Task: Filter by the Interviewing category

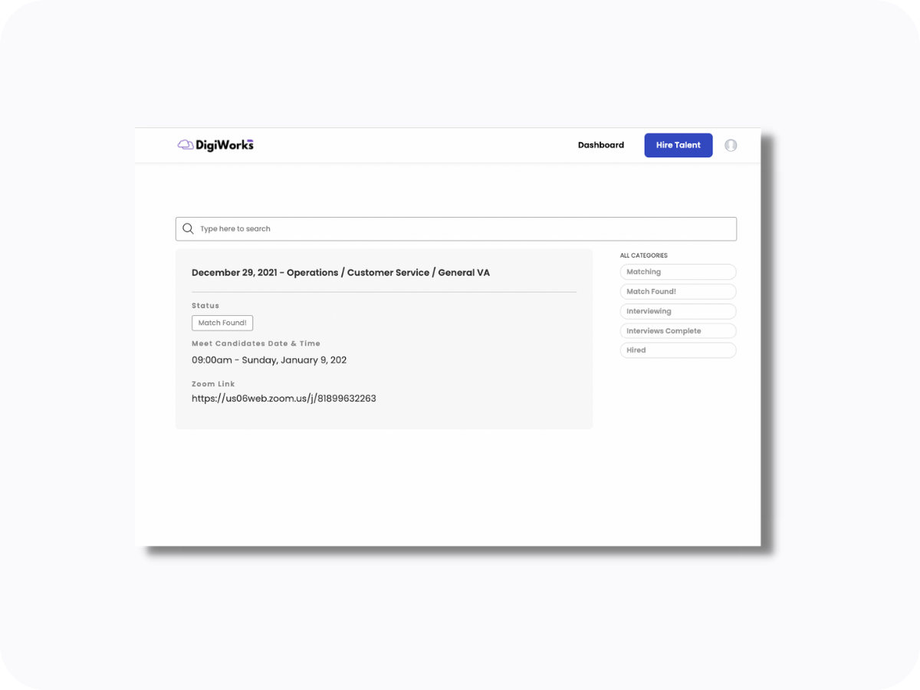Action: click(x=678, y=311)
